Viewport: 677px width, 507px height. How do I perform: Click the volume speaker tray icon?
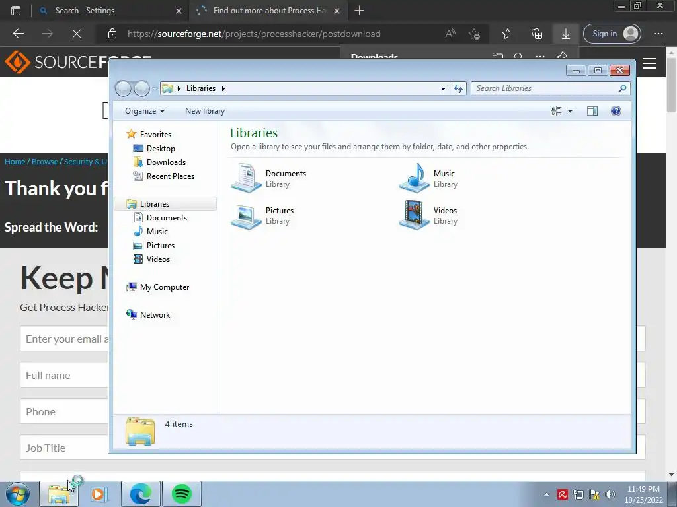point(610,494)
